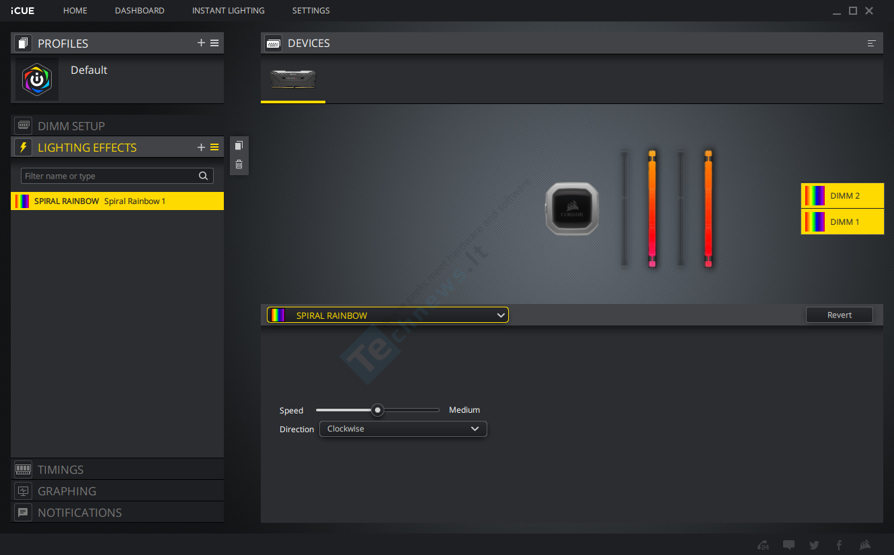Open the Profiles list menu icon
Image resolution: width=894 pixels, height=555 pixels.
coord(214,43)
